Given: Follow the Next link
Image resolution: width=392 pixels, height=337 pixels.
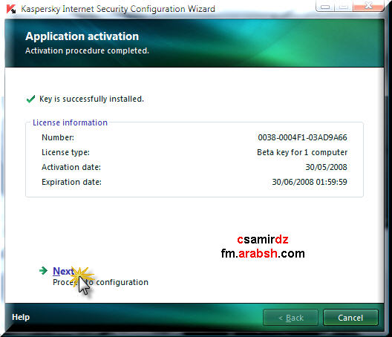Looking at the screenshot, I should [x=64, y=271].
